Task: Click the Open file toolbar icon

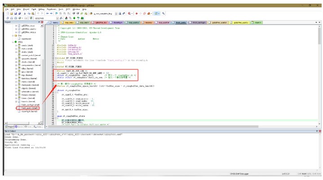Action: [12, 13]
